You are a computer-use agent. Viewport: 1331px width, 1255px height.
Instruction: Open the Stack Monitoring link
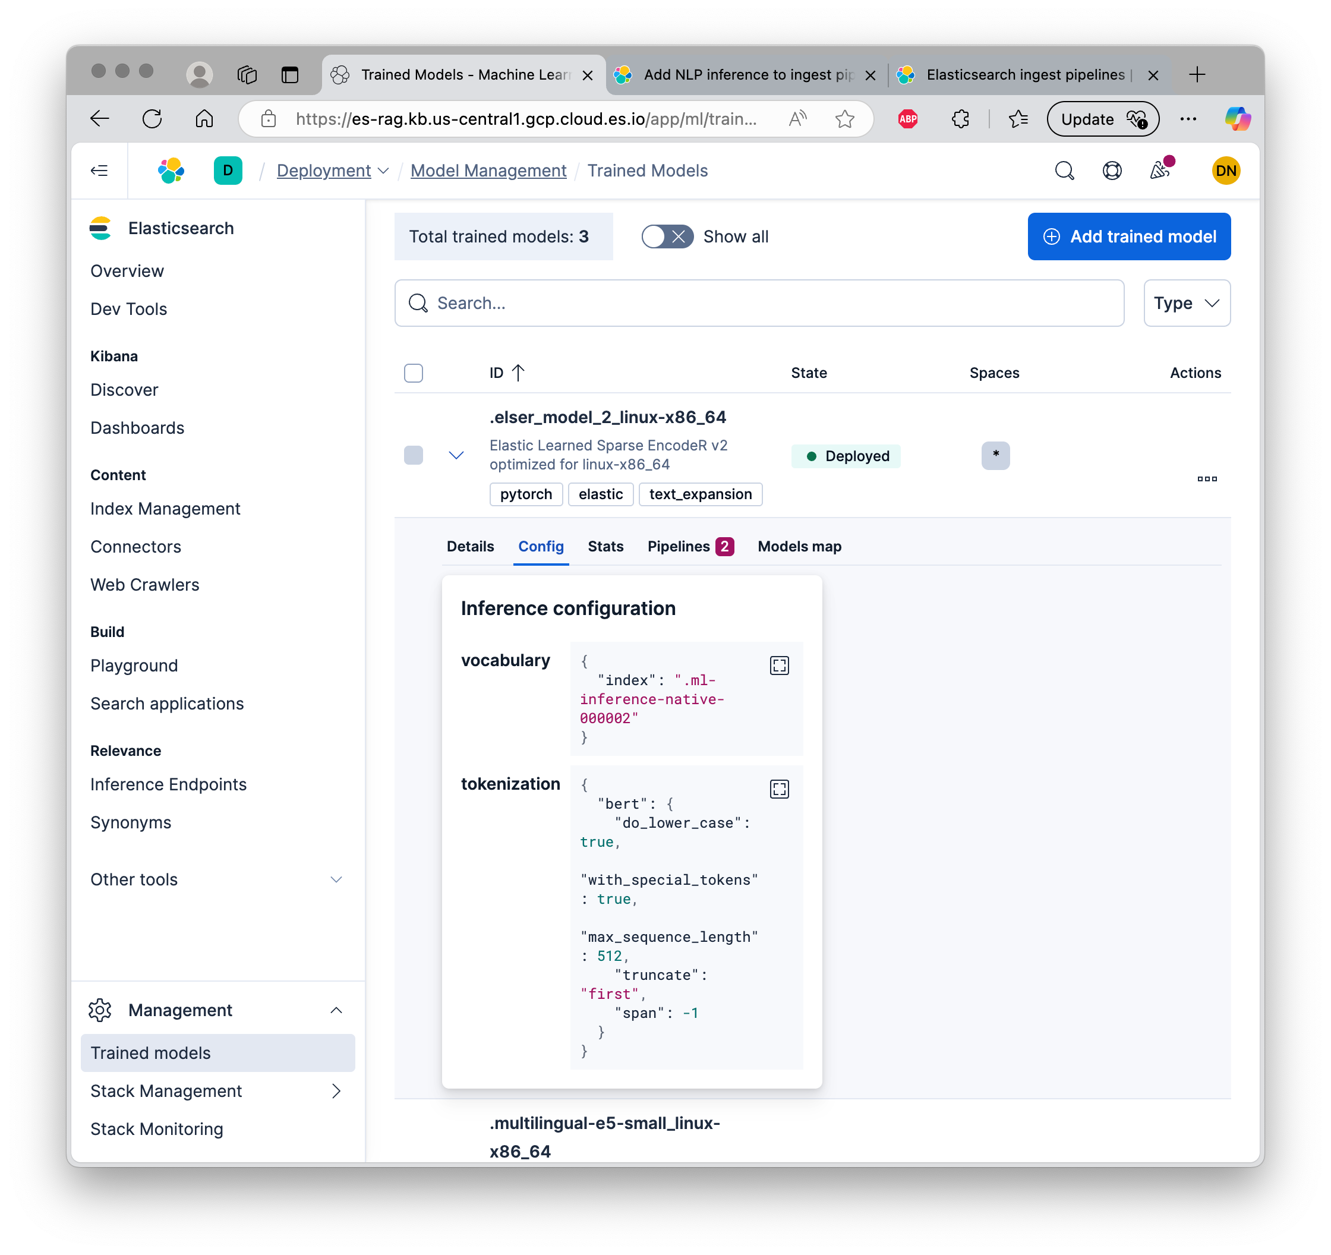[157, 1129]
